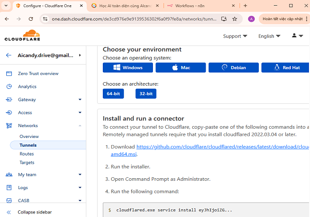Click Hoàn tất việc cập nhật button

(283, 19)
